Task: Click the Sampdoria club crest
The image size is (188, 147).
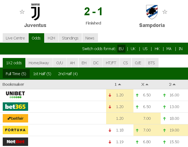Action: click(x=152, y=12)
